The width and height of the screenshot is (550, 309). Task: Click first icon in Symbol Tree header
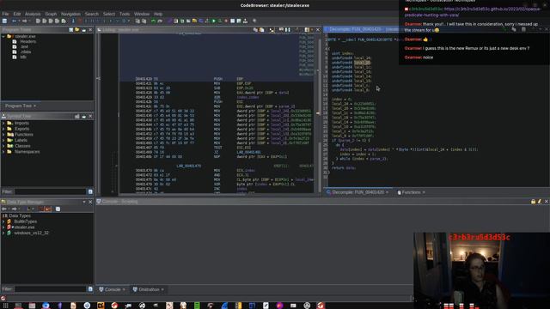(76, 117)
